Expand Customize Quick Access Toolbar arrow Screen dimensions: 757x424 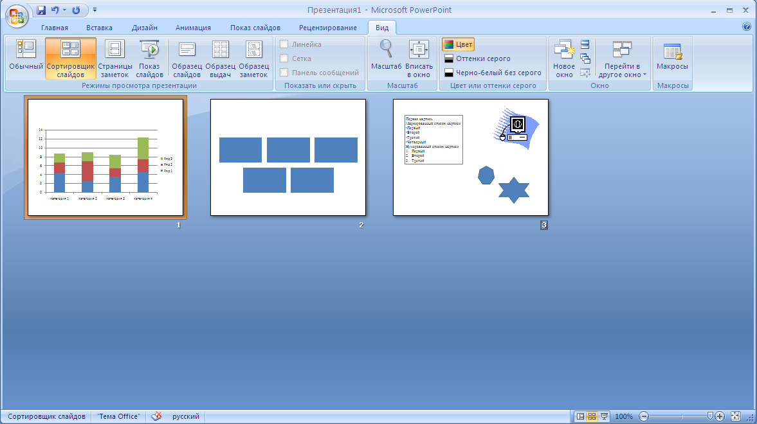[x=95, y=10]
